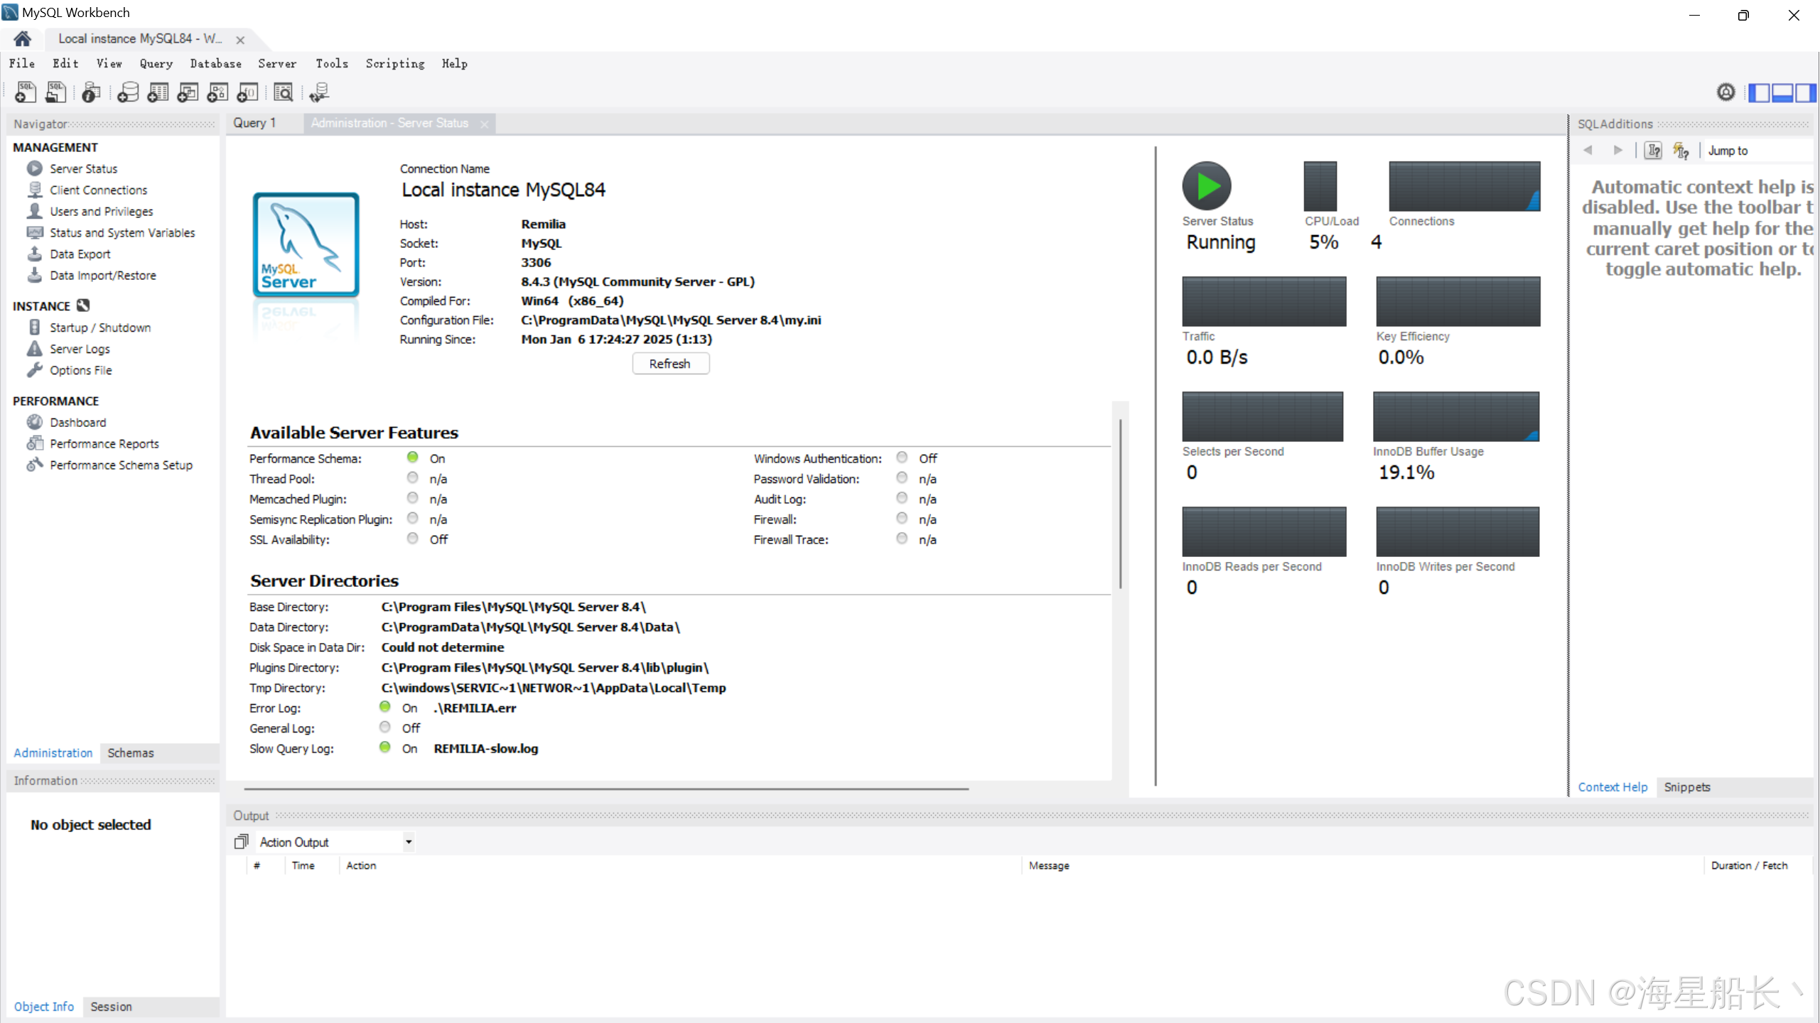Open the File menu
Viewport: 1820px width, 1023px height.
[x=22, y=63]
